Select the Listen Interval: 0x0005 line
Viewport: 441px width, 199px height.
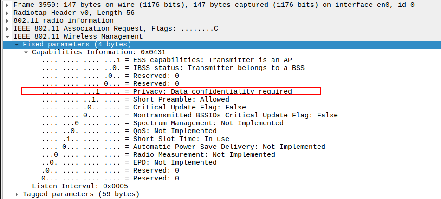80,186
